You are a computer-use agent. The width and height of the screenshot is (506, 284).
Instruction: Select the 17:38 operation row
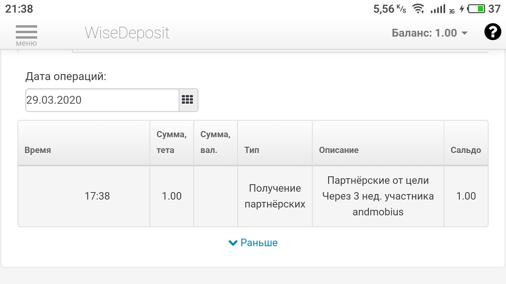coord(253,196)
